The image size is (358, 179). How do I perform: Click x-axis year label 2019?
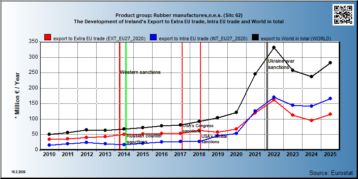[217, 154]
